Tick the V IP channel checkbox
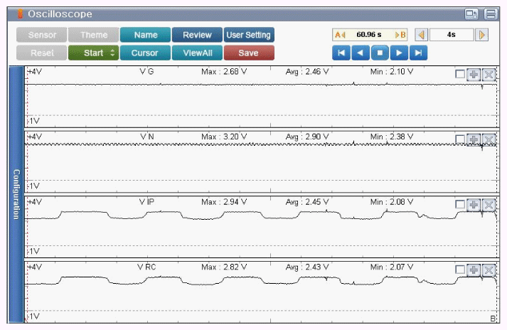This screenshot has width=507, height=330. [x=460, y=205]
